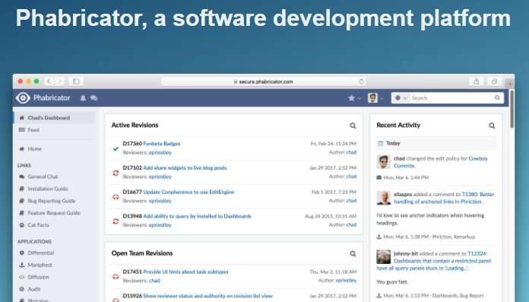Click the secure.phabricator.com address bar

pos(264,81)
